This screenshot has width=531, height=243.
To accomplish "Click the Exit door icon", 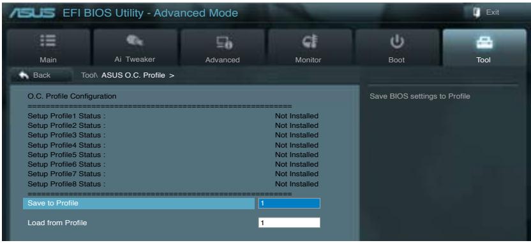I will click(477, 13).
